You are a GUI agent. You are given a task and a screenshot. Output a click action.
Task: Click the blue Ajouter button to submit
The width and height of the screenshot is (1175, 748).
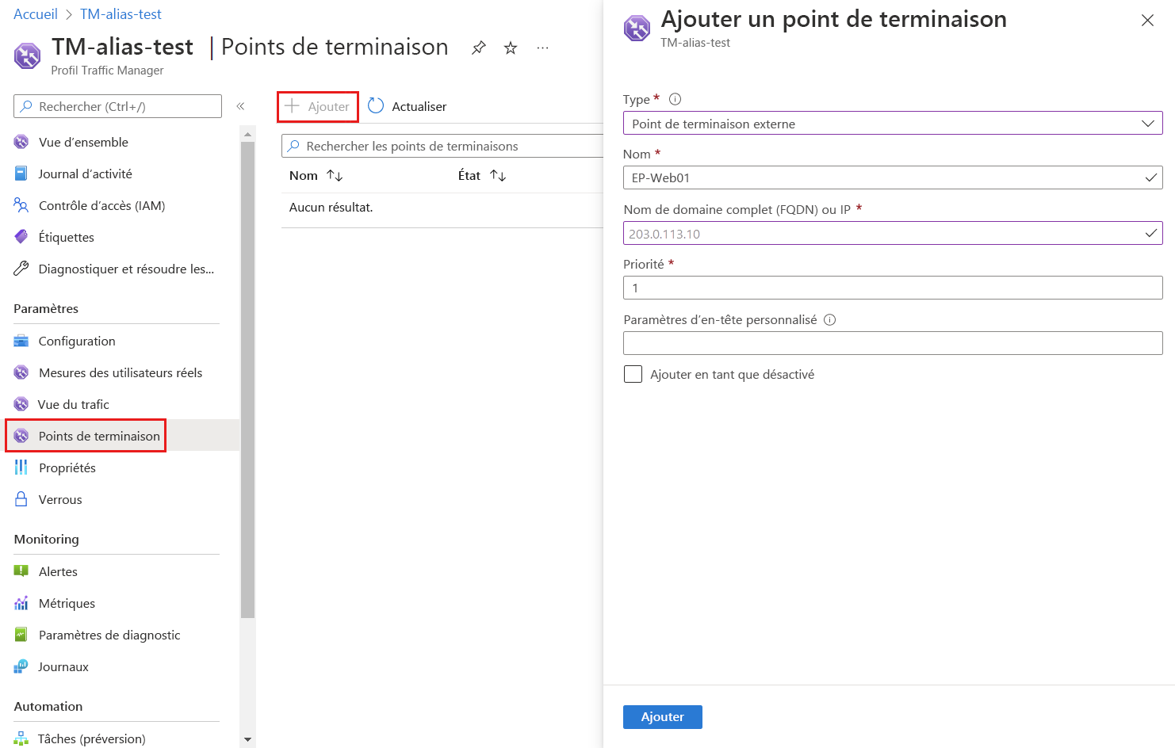[x=662, y=717]
